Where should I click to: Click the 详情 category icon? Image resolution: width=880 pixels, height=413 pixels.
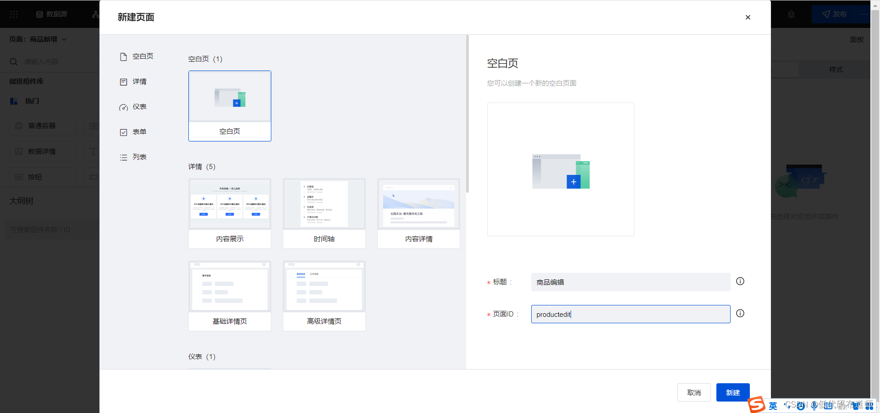[x=123, y=82]
